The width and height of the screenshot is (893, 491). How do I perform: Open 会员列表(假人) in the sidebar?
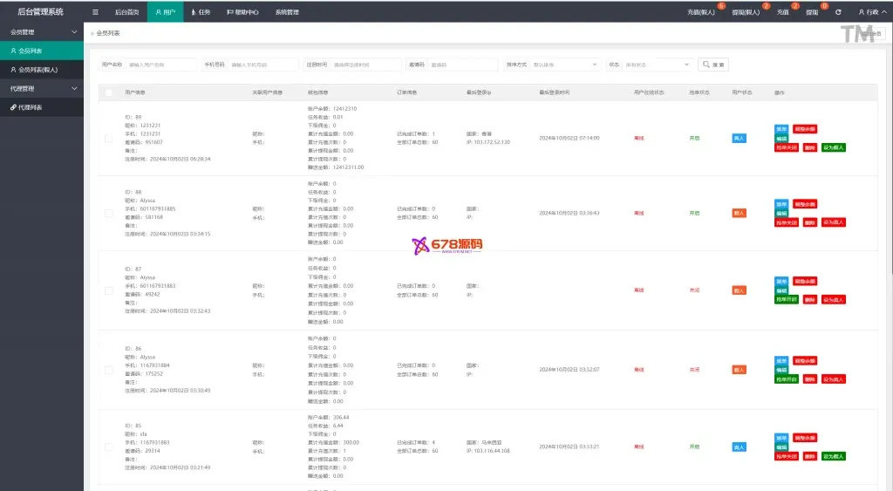(38, 70)
